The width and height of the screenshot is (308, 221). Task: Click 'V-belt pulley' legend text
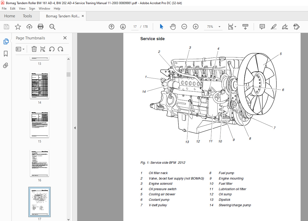[x=158, y=205]
